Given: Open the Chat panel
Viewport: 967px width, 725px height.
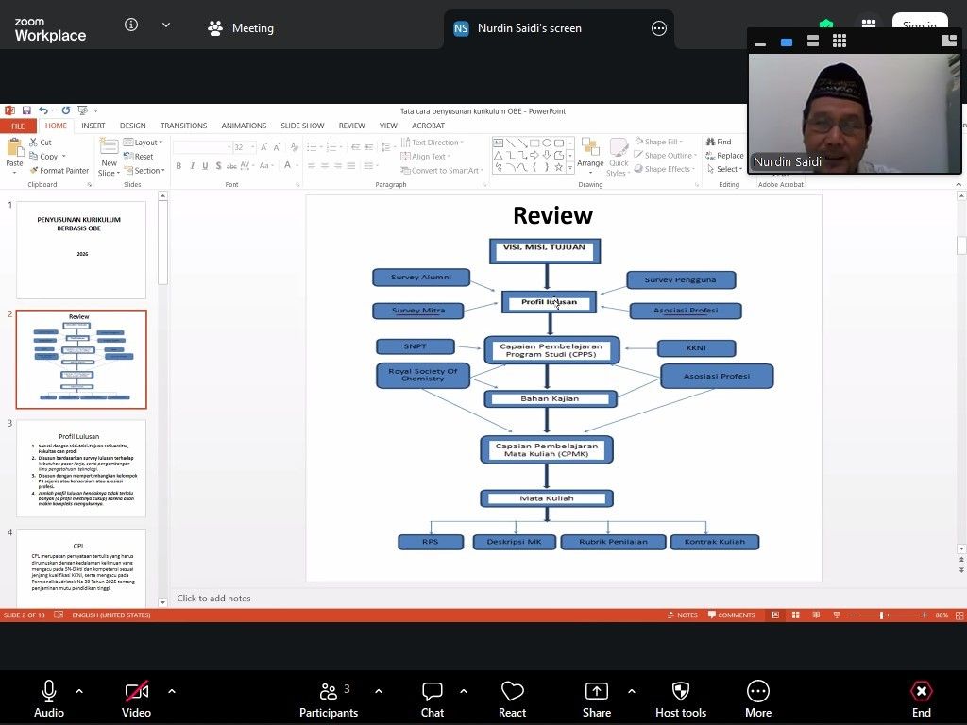Looking at the screenshot, I should [x=433, y=692].
